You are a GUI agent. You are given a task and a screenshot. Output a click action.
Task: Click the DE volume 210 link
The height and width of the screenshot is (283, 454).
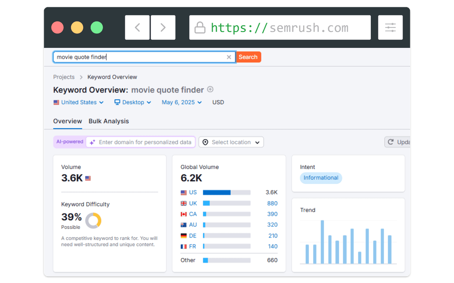pos(273,236)
